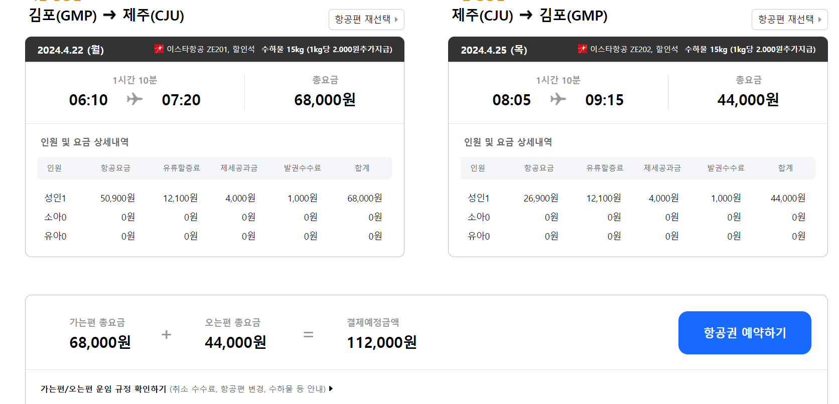839x404 pixels.
Task: Click Eastar Jet logo on ZE201 flight
Action: click(159, 49)
